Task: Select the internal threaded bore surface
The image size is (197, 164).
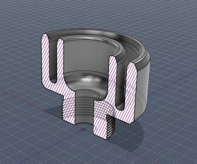Action: coord(84,108)
